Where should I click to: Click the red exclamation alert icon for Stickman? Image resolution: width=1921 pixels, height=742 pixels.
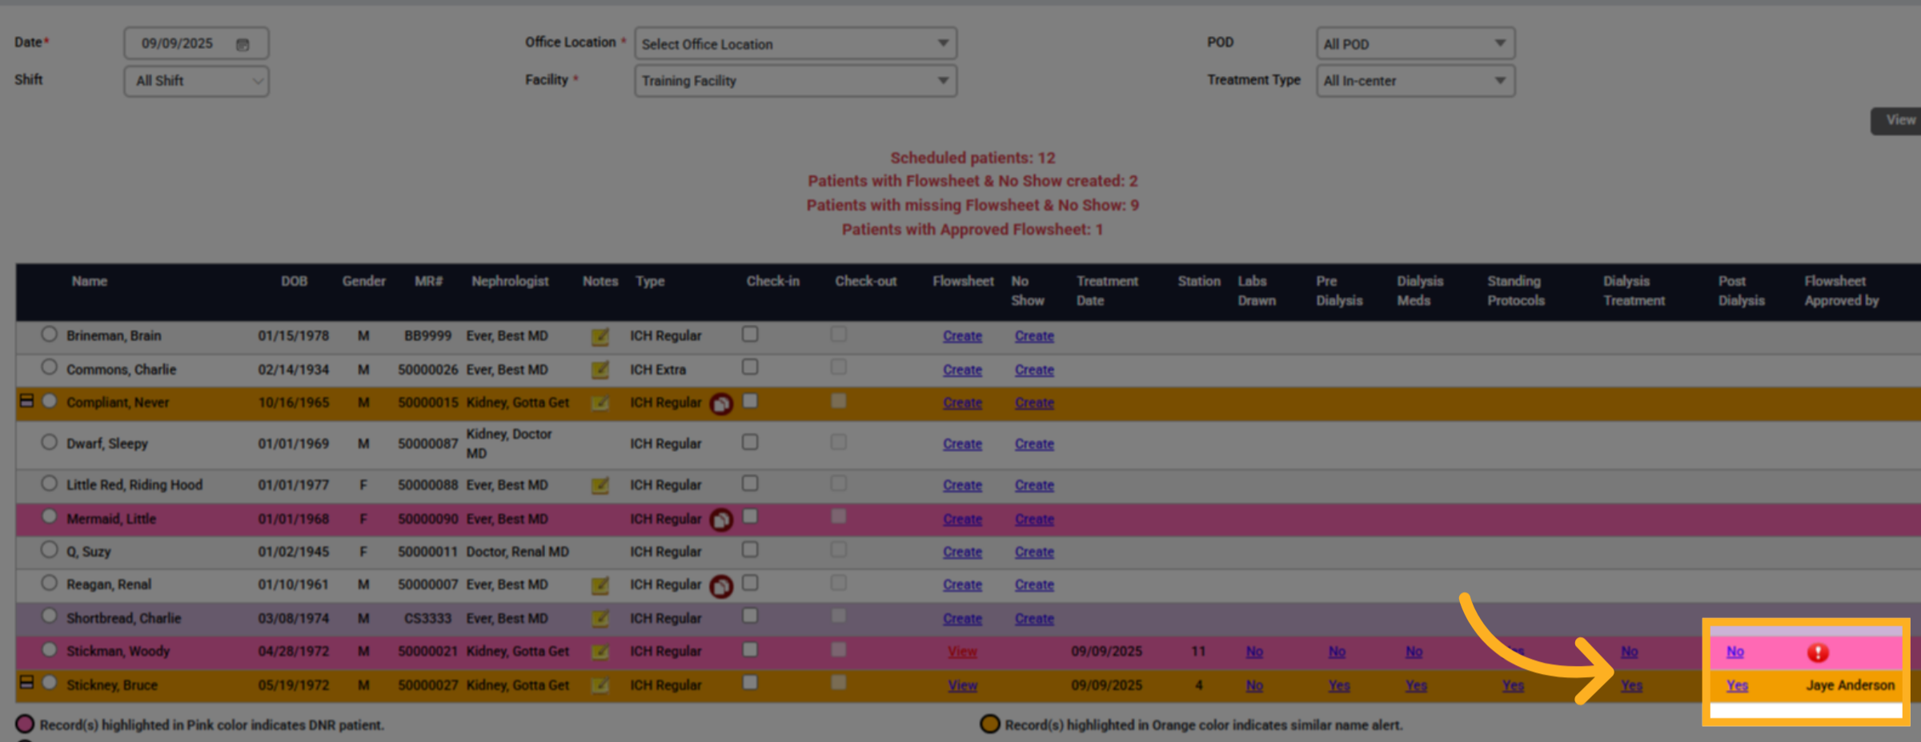pos(1818,652)
